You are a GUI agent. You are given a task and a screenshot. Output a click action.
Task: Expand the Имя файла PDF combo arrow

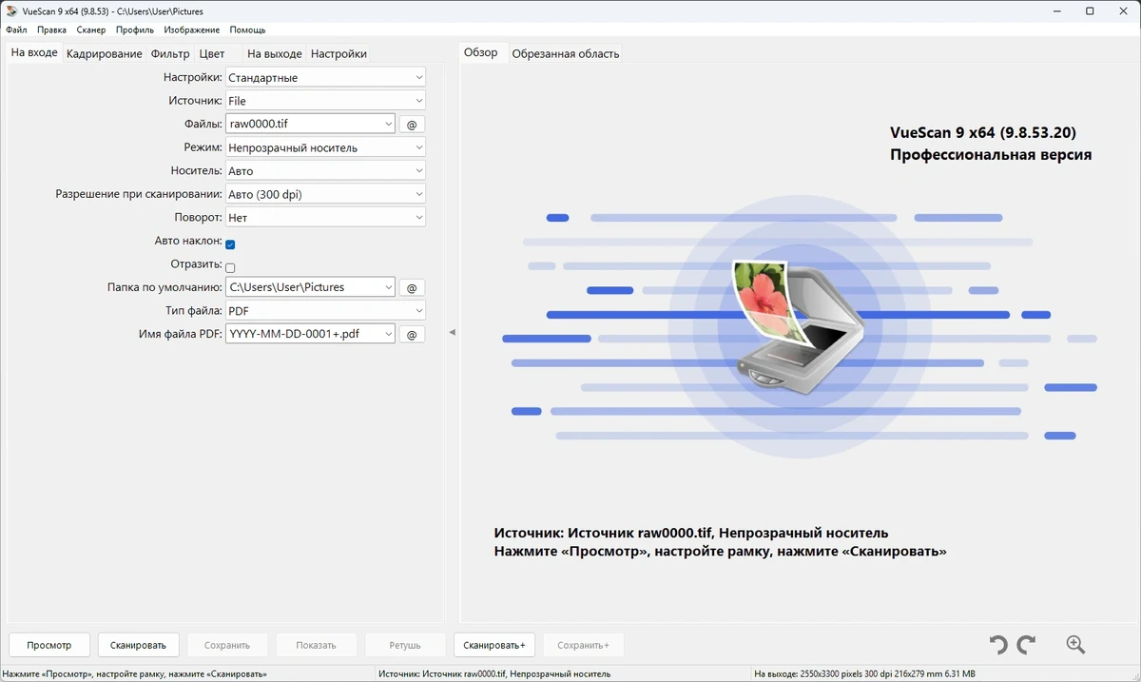coord(388,333)
